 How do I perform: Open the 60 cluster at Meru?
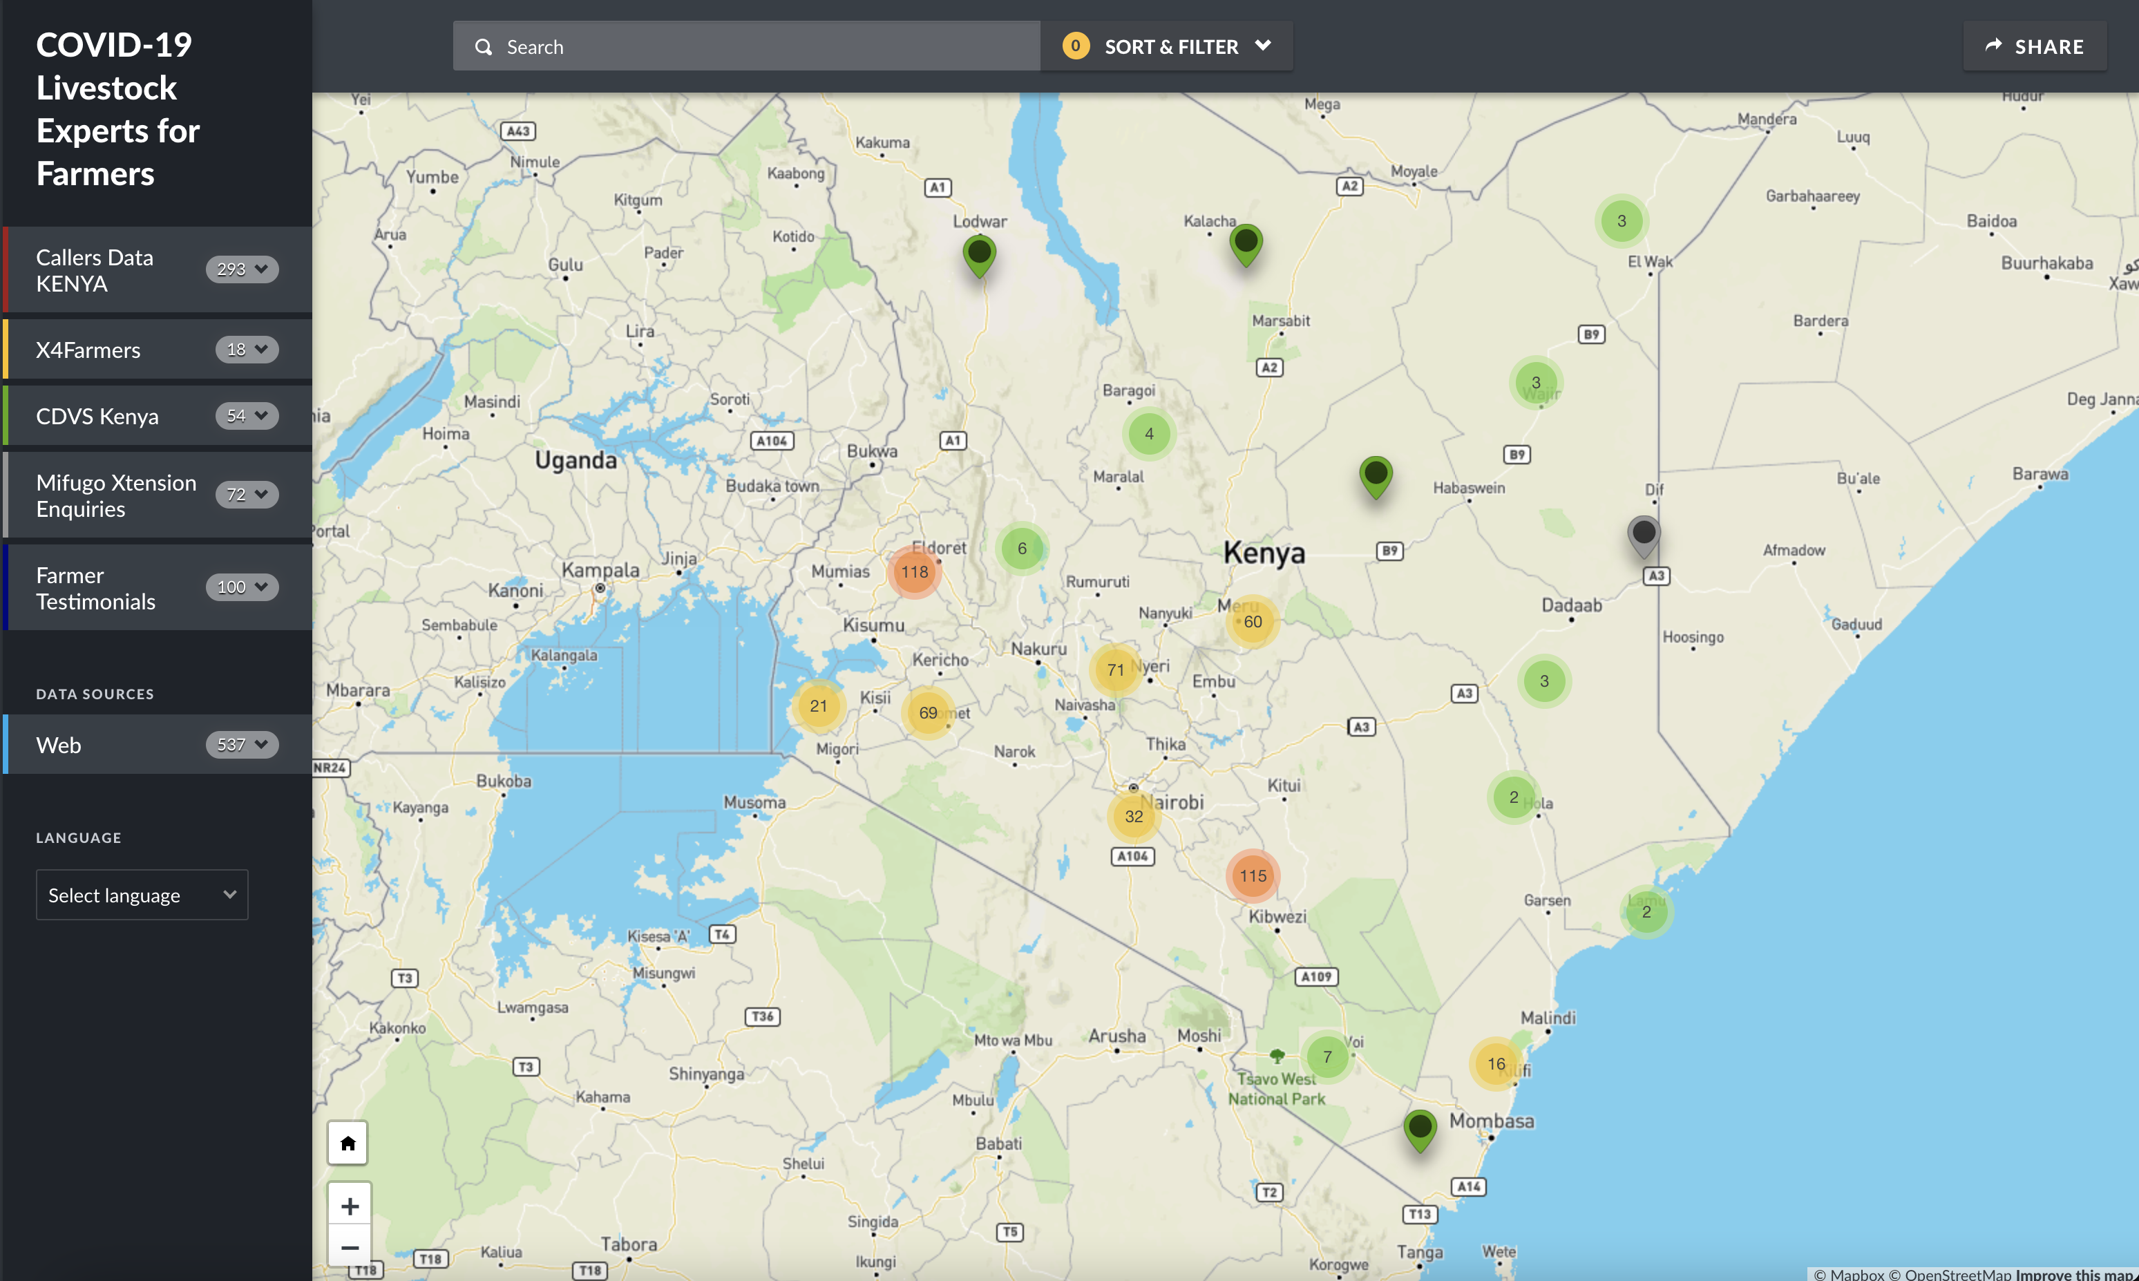pos(1253,622)
